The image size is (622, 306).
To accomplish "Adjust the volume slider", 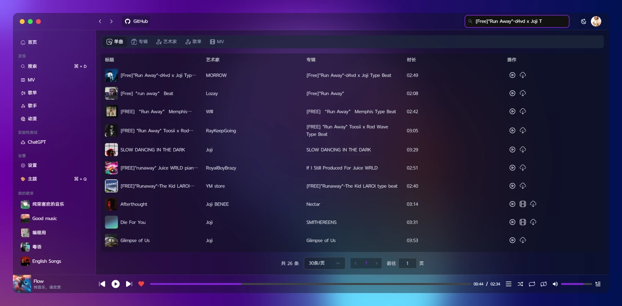I will click(x=576, y=284).
